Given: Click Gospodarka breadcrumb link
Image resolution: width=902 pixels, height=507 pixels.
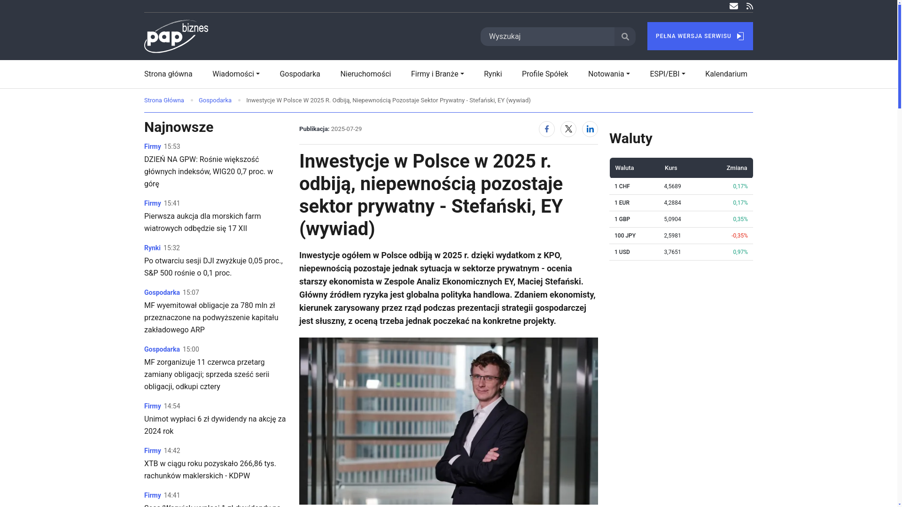Looking at the screenshot, I should (215, 100).
